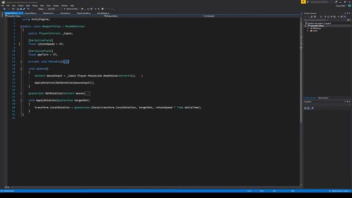Viewport: 352px width, 198px height.
Task: Click the Attach to Unity button
Action: (x=71, y=9)
